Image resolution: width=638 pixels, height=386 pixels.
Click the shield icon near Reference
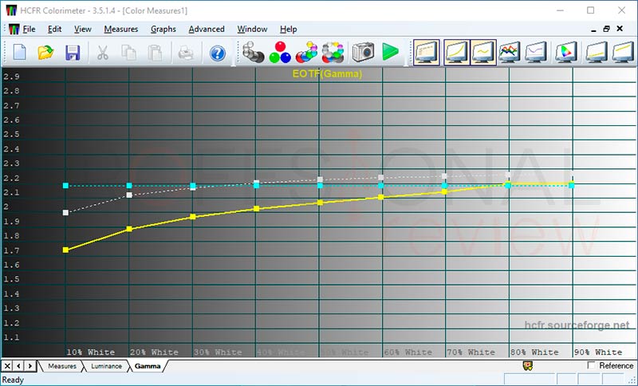(528, 365)
